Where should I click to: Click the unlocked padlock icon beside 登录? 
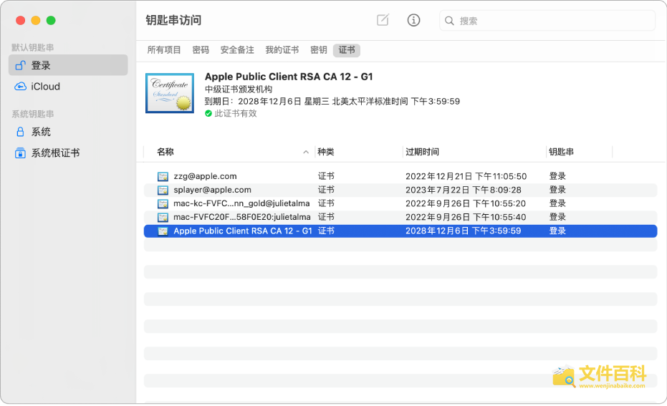(20, 65)
